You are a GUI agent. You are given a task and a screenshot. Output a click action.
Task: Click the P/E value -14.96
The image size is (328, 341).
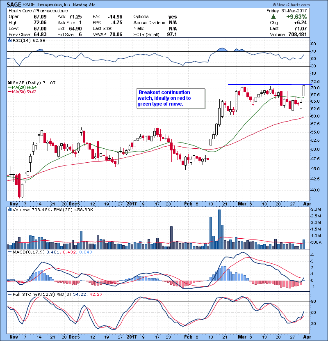pyautogui.click(x=115, y=17)
